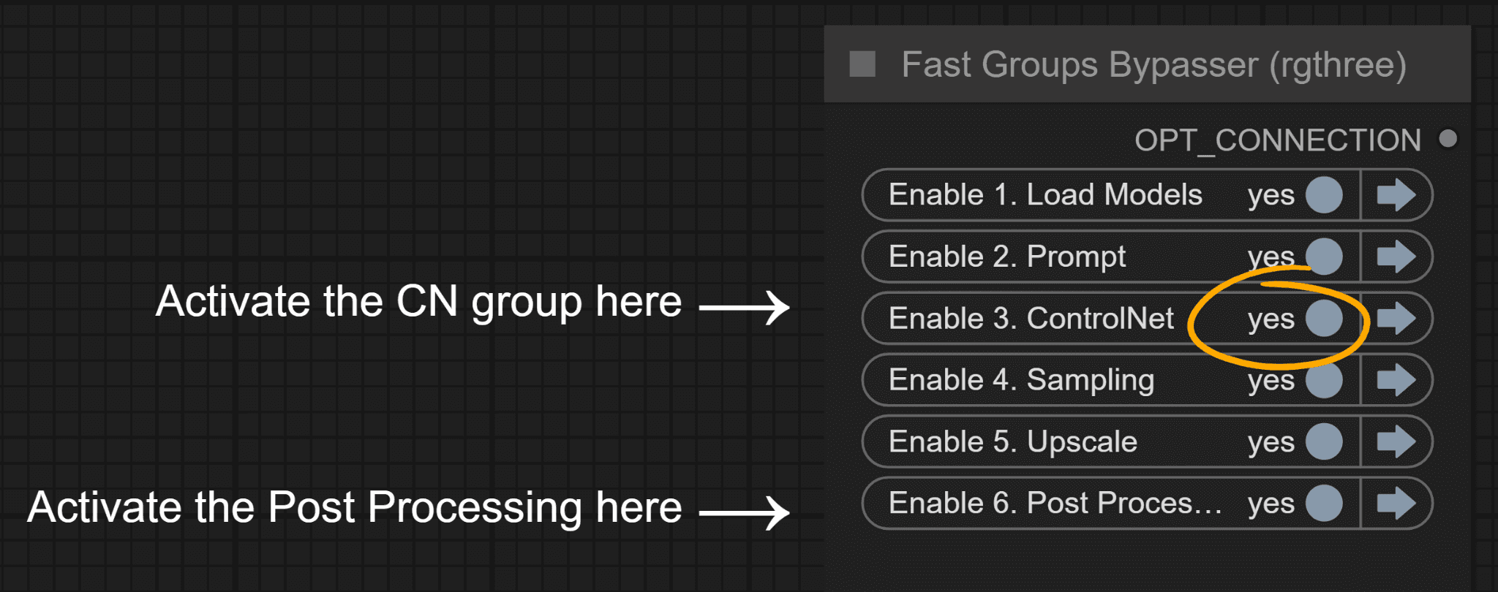
Task: Select the Fast Groups Bypasser title bar
Action: [1147, 64]
